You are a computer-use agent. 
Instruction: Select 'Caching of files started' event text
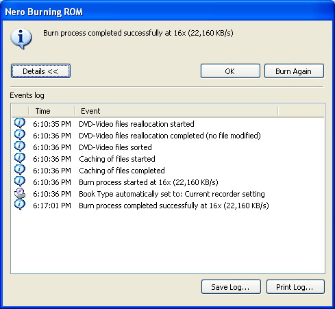(x=117, y=159)
